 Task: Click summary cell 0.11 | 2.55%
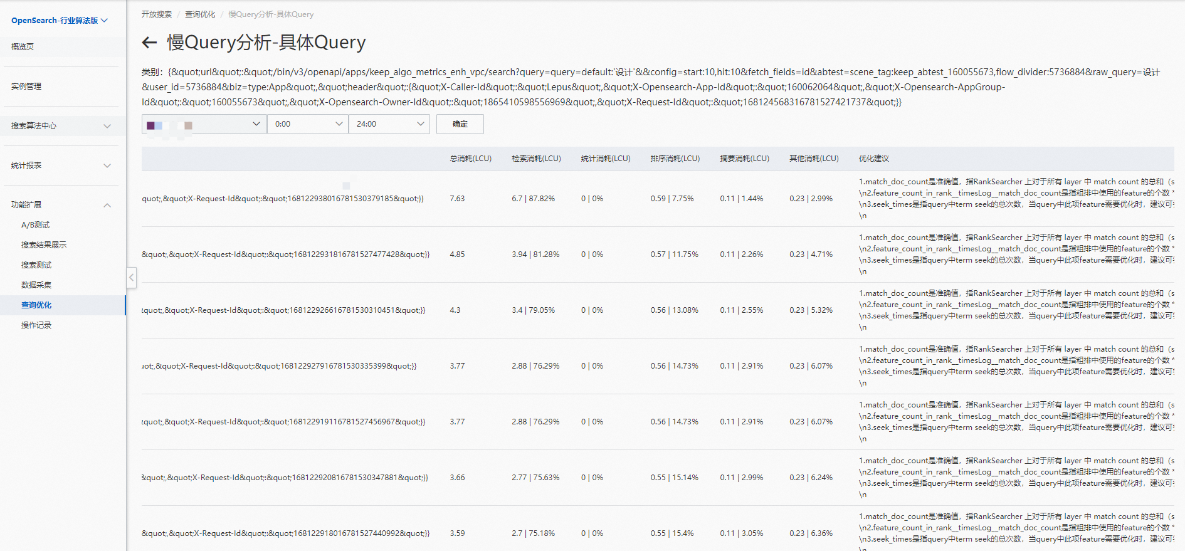pos(742,310)
